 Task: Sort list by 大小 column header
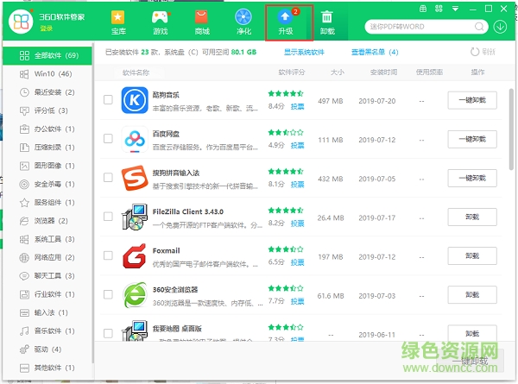point(337,72)
